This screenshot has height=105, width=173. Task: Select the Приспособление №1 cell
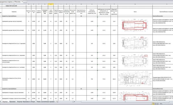[163, 16]
